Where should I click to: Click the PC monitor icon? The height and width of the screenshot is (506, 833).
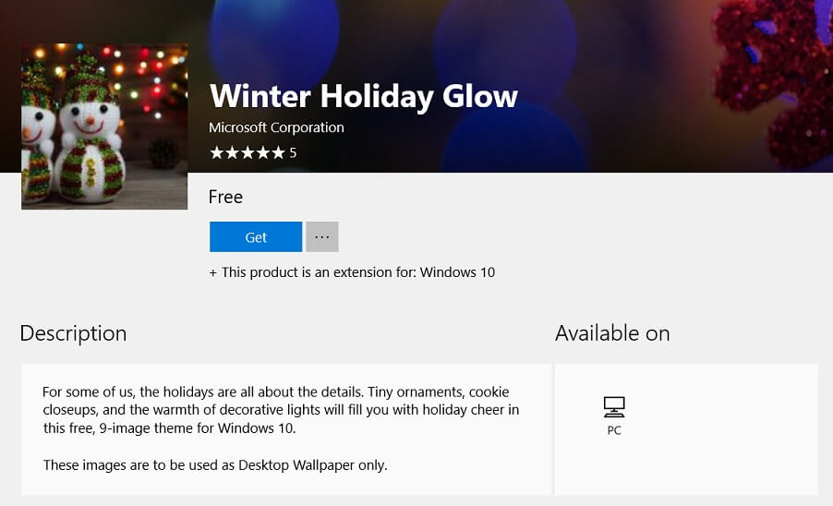click(x=614, y=406)
